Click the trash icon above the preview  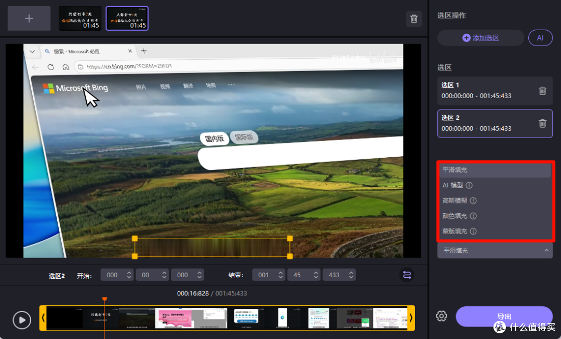coord(414,19)
